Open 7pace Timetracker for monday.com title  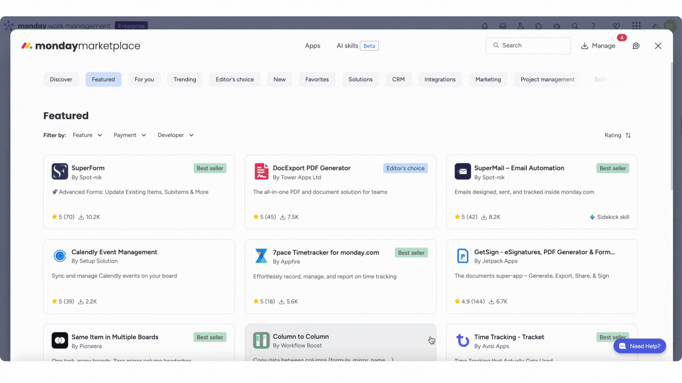pyautogui.click(x=326, y=252)
